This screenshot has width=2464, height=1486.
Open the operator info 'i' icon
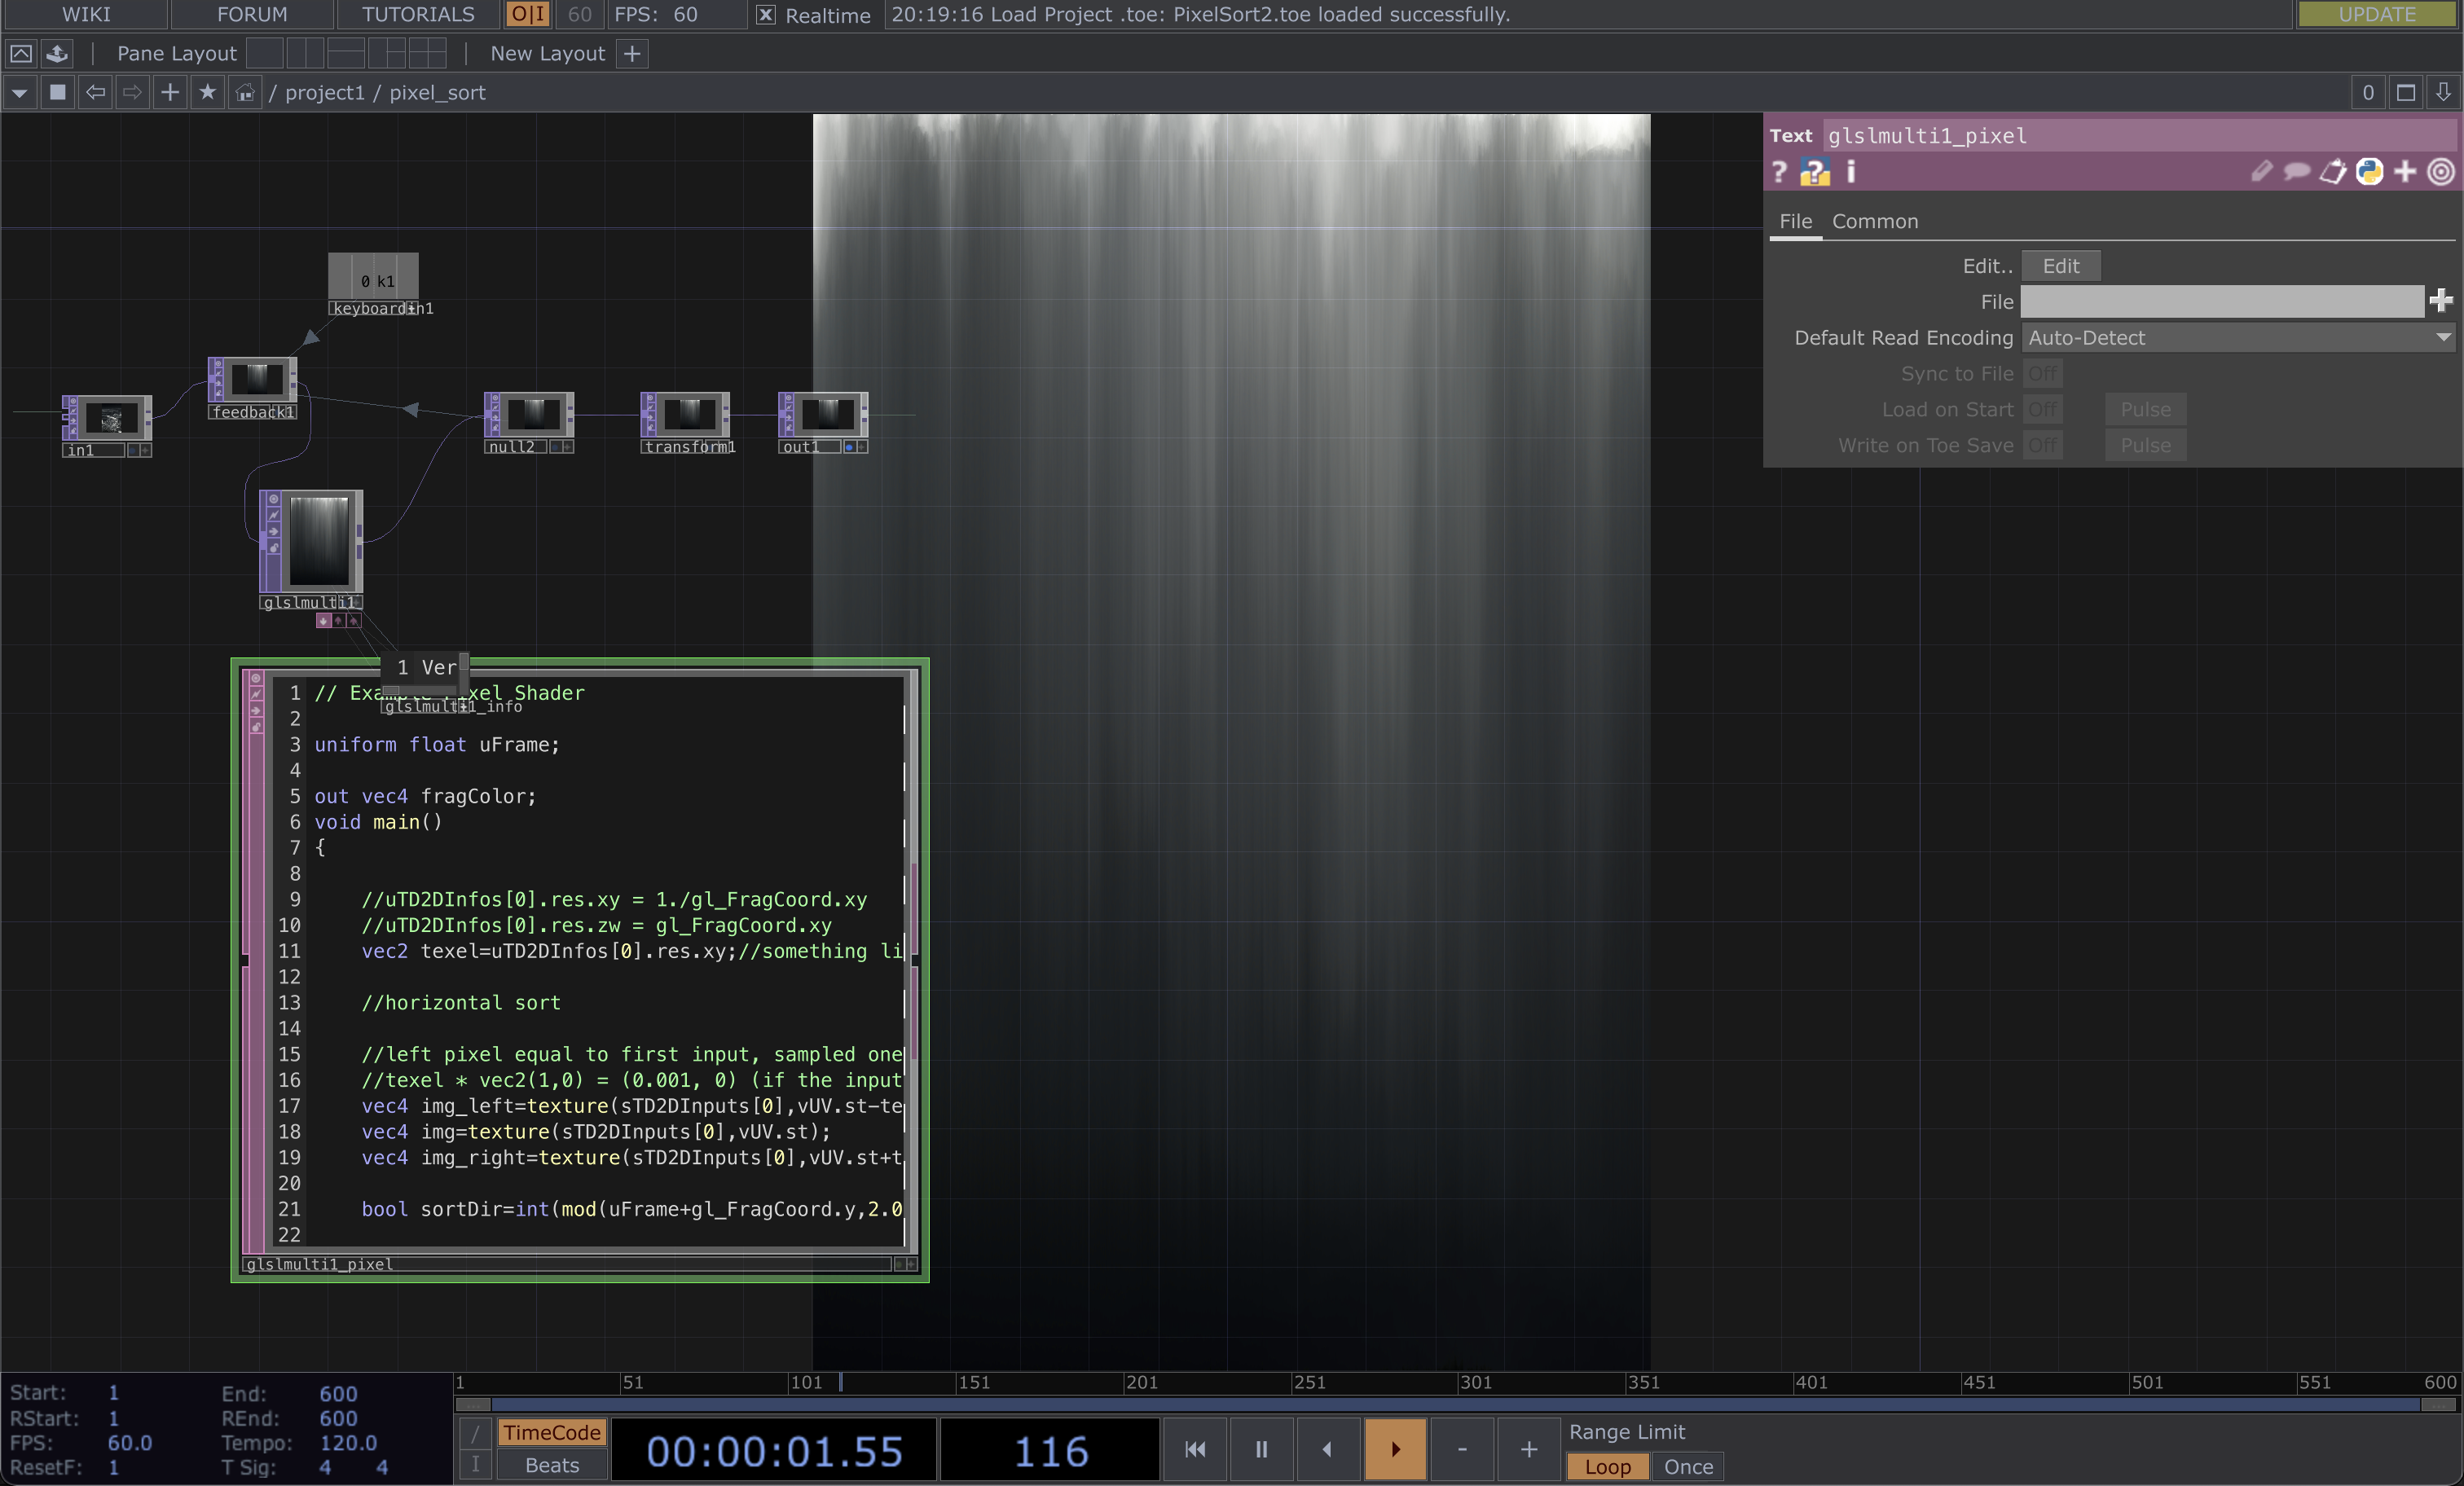pyautogui.click(x=1851, y=172)
